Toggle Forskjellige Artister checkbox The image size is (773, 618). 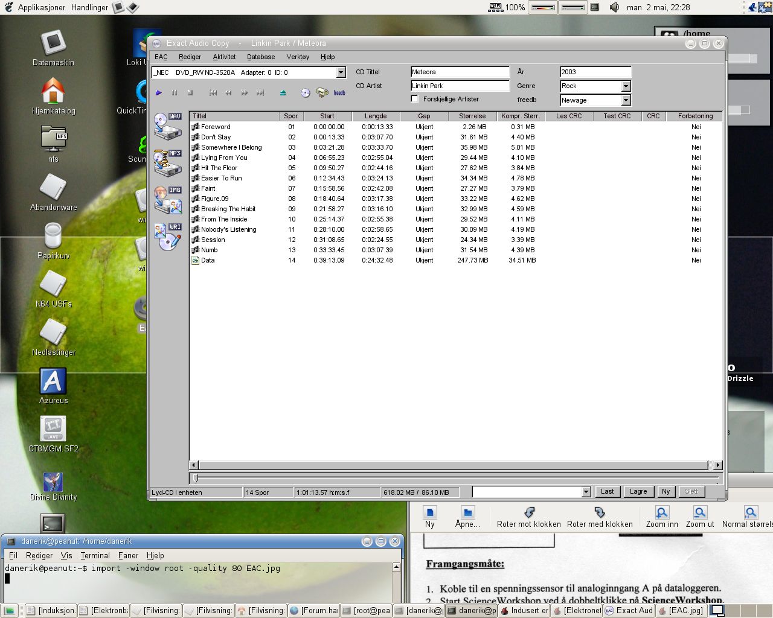(415, 99)
